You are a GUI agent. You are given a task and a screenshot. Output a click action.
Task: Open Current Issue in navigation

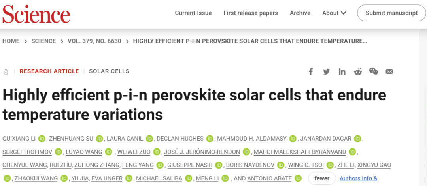pos(193,13)
